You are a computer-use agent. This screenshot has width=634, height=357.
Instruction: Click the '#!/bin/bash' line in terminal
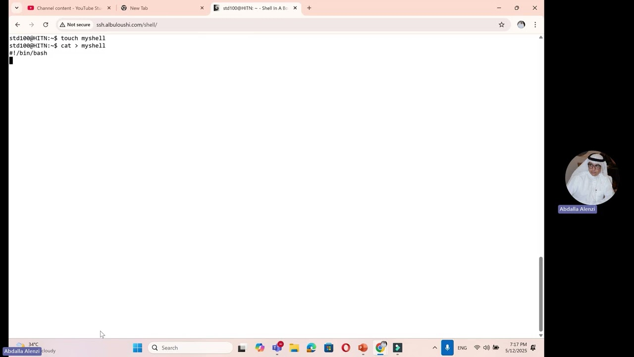pos(28,53)
